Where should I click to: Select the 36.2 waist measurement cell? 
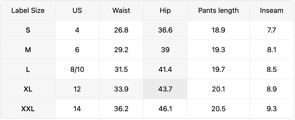[x=121, y=109]
